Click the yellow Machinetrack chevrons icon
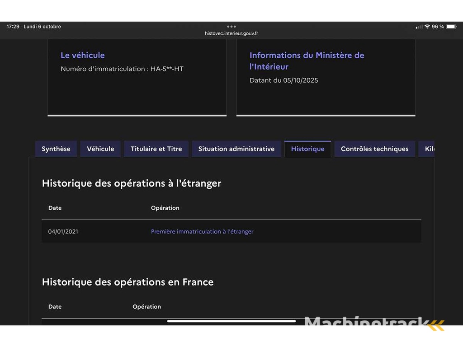The image size is (463, 347). click(436, 325)
